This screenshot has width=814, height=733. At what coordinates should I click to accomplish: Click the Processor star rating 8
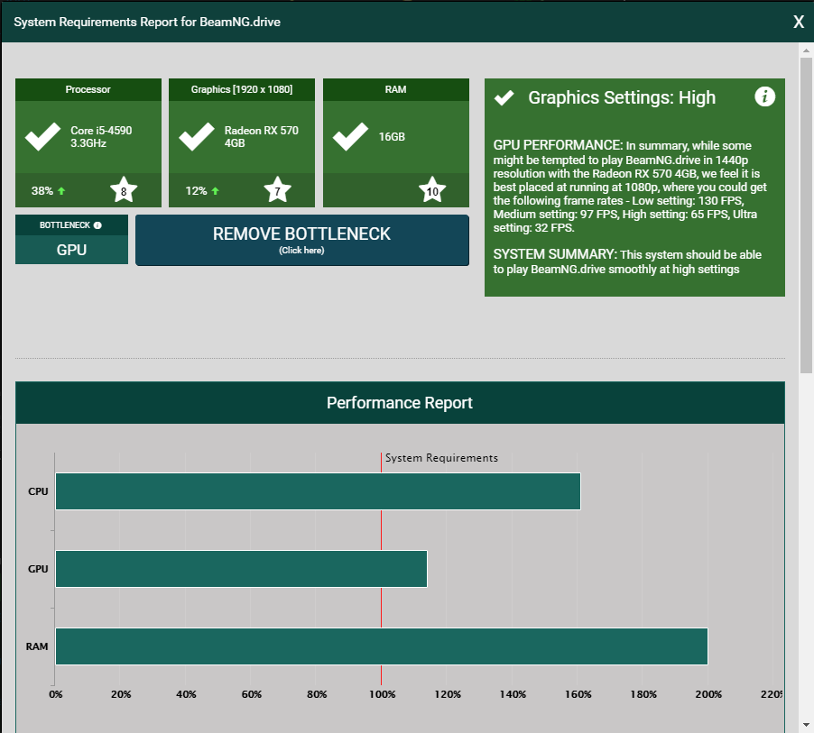pos(124,190)
